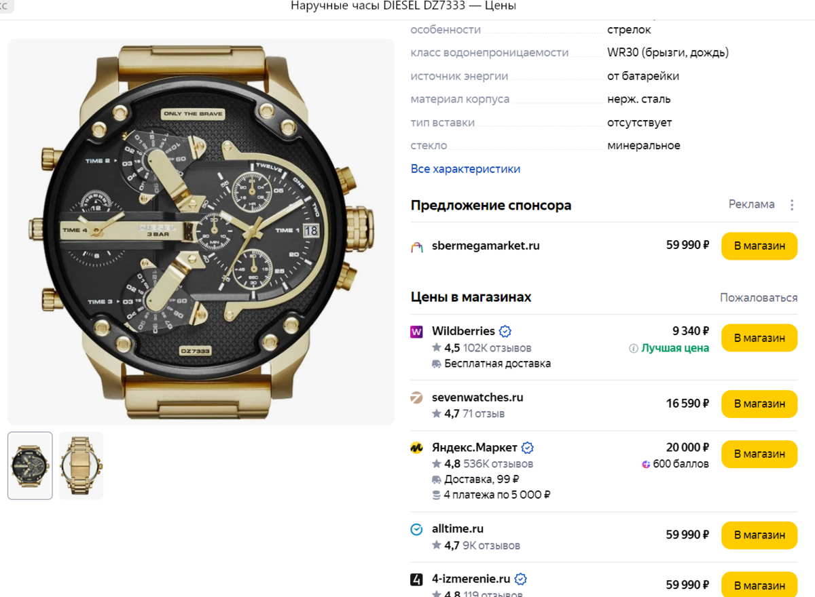Open the Все характеристики link
The image size is (815, 597).
pyautogui.click(x=465, y=169)
